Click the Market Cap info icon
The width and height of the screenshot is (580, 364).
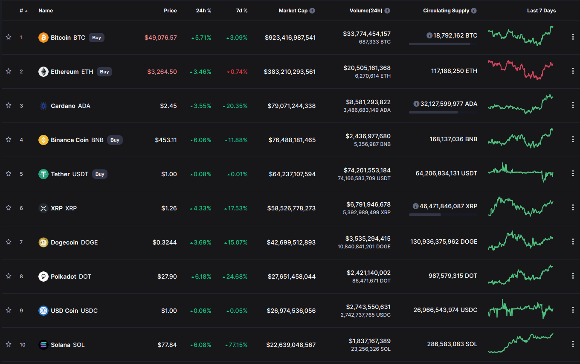312,11
